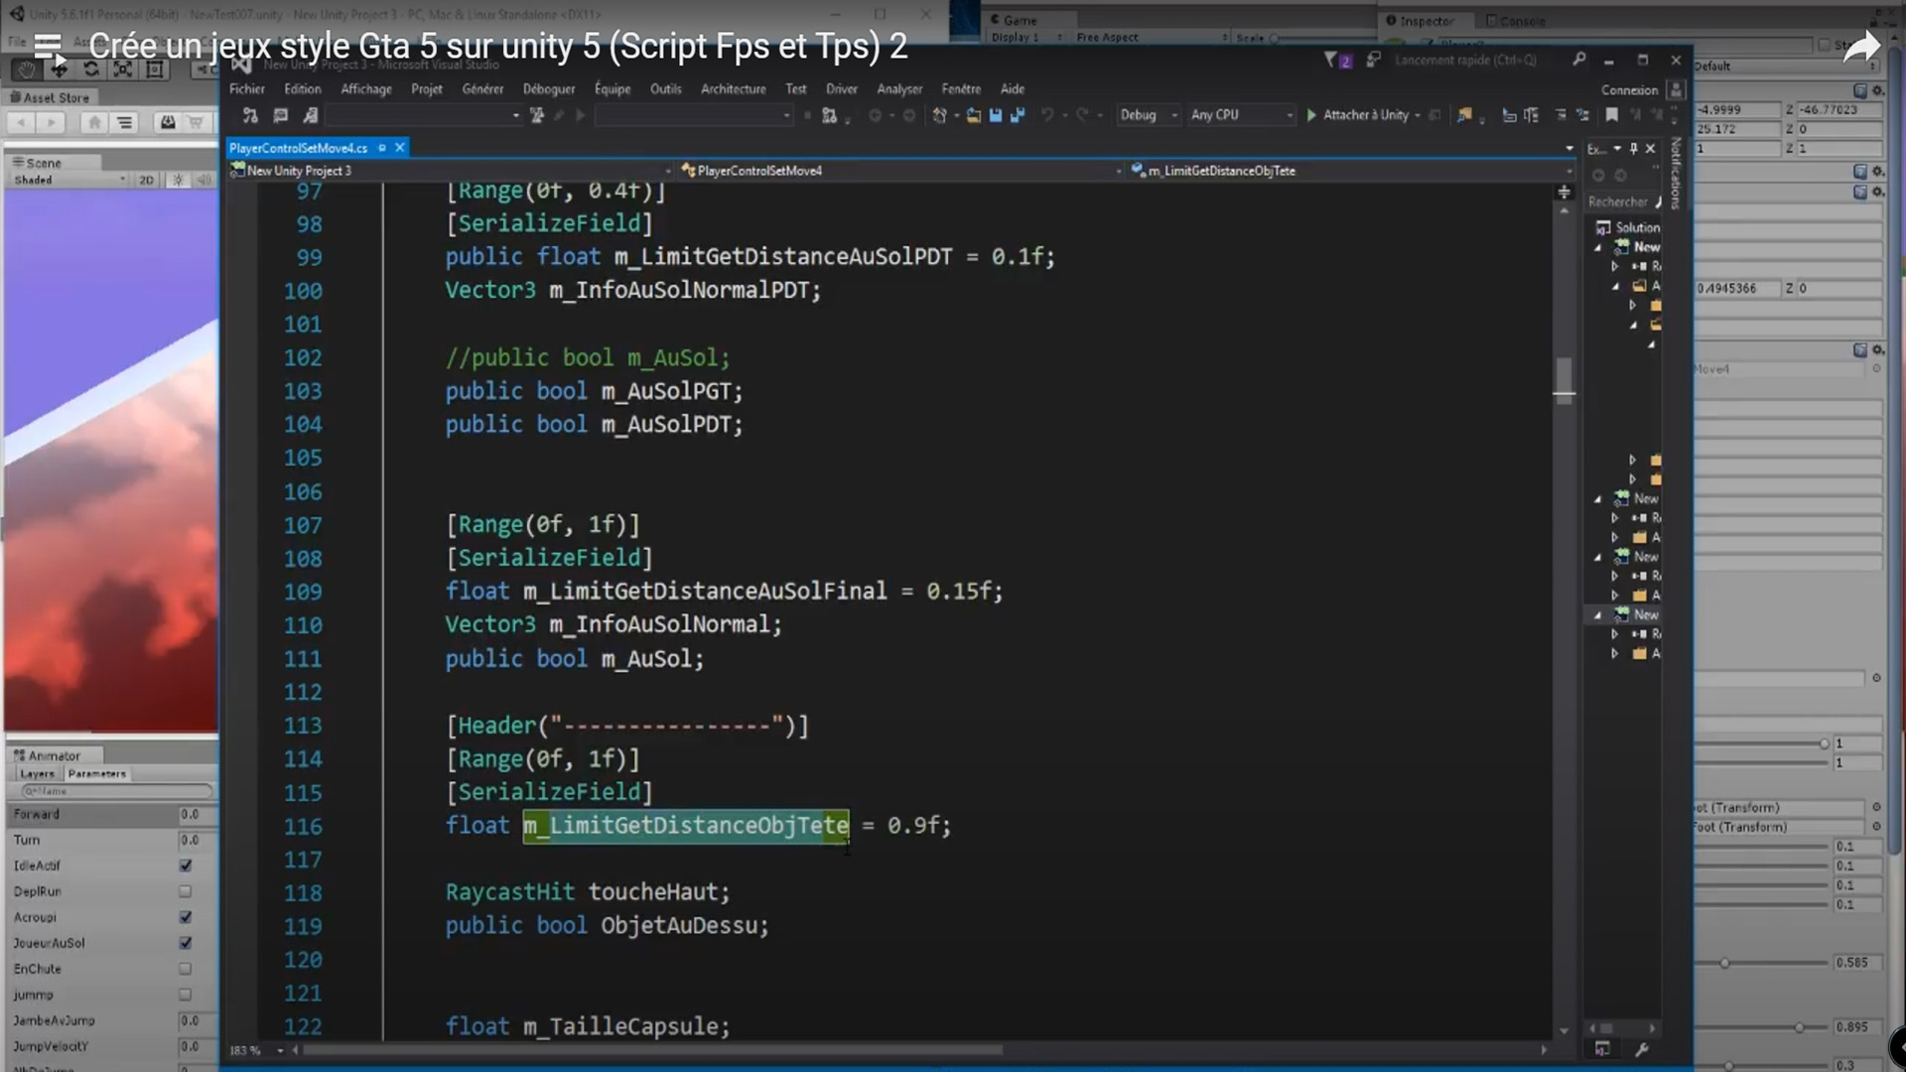Click the bookmark toolbar icon
Screen dimensions: 1906x1072
click(1611, 115)
